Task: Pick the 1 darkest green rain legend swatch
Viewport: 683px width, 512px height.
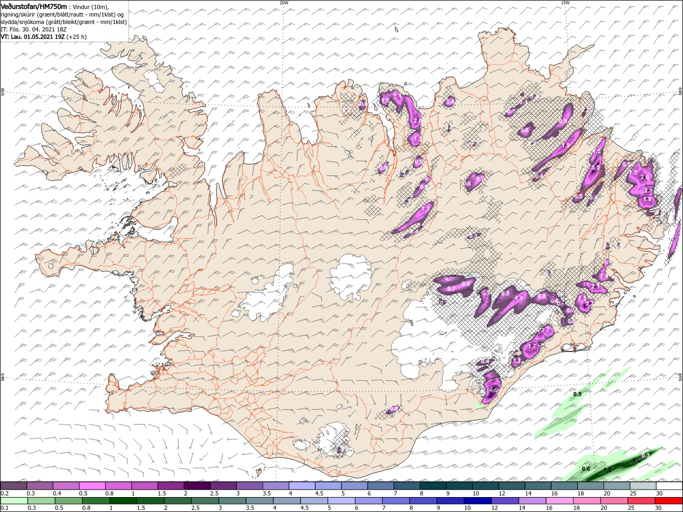Action: coord(123,501)
